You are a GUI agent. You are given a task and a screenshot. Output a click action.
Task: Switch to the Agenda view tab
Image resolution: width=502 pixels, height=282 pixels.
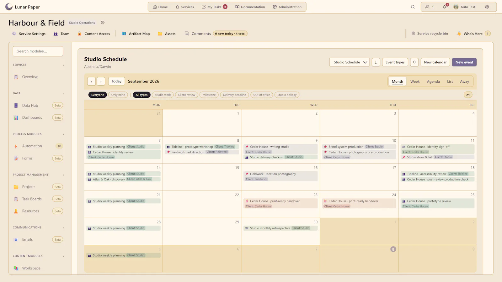[x=433, y=81]
